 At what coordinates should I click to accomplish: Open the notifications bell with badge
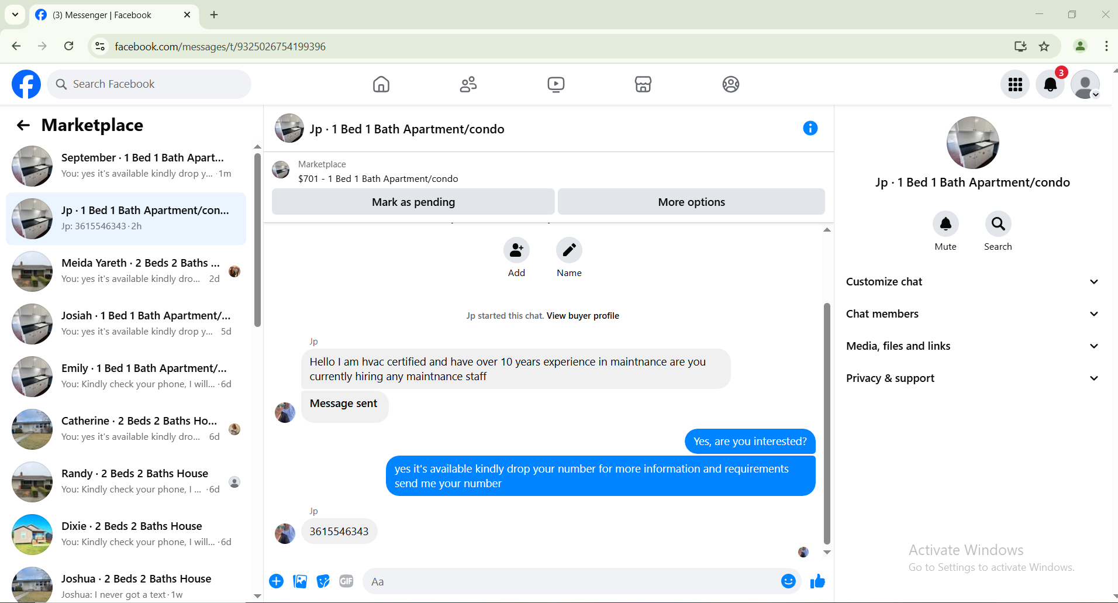[x=1050, y=84]
